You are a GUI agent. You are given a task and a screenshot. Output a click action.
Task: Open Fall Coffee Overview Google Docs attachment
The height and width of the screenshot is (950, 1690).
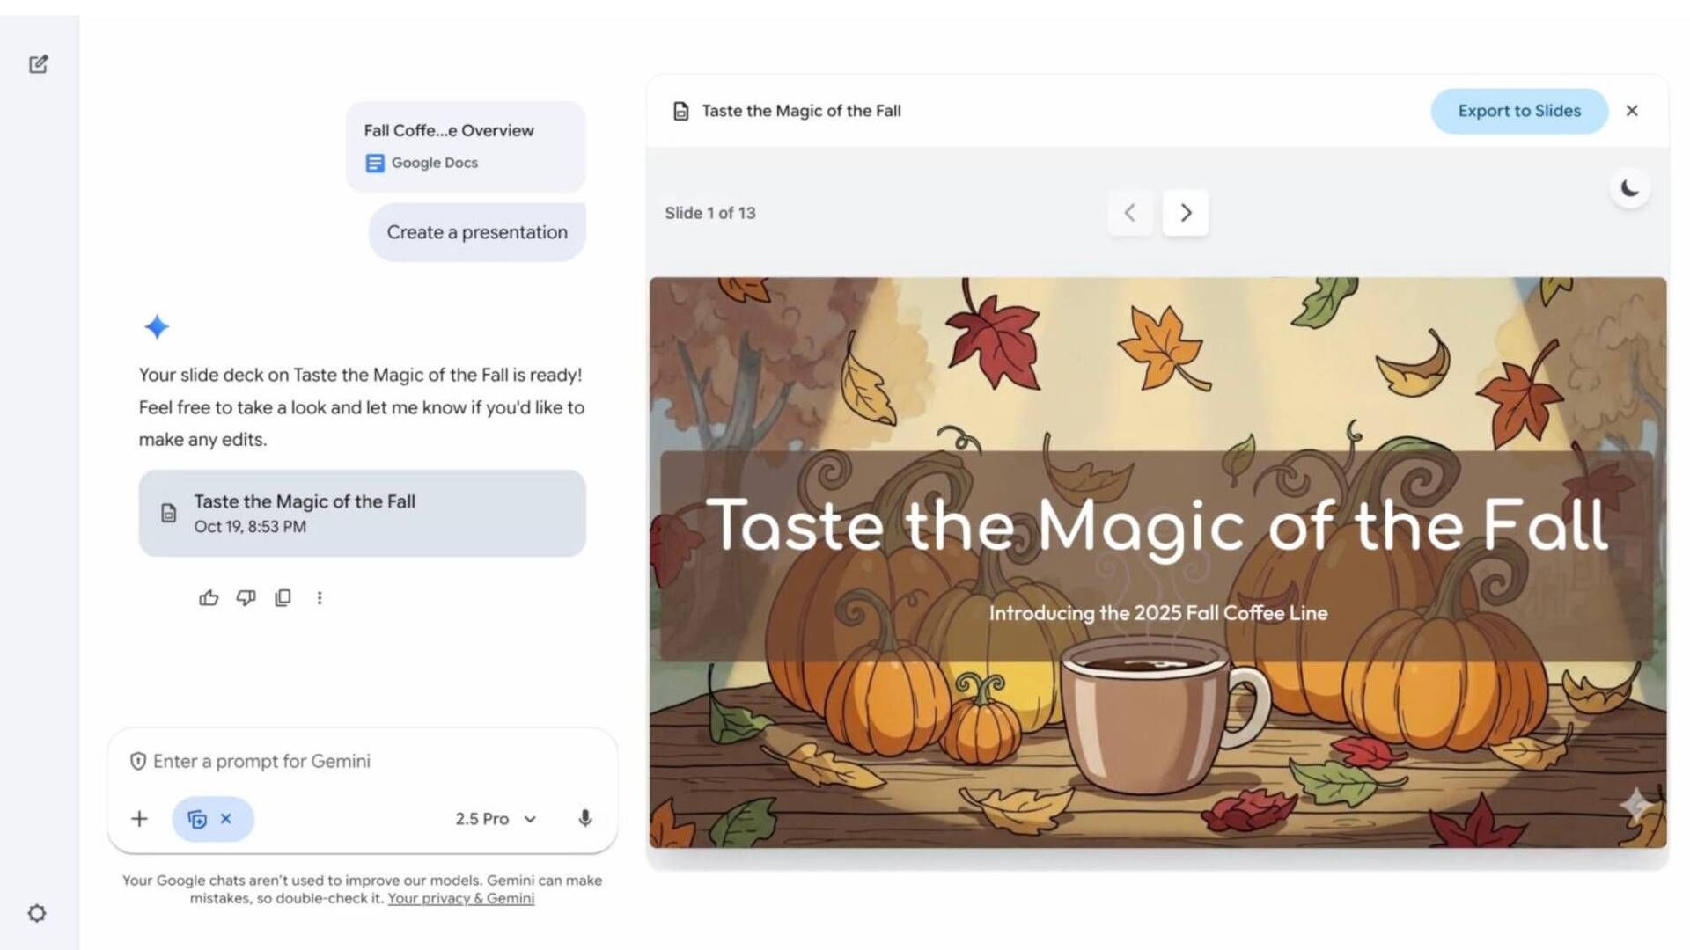465,146
